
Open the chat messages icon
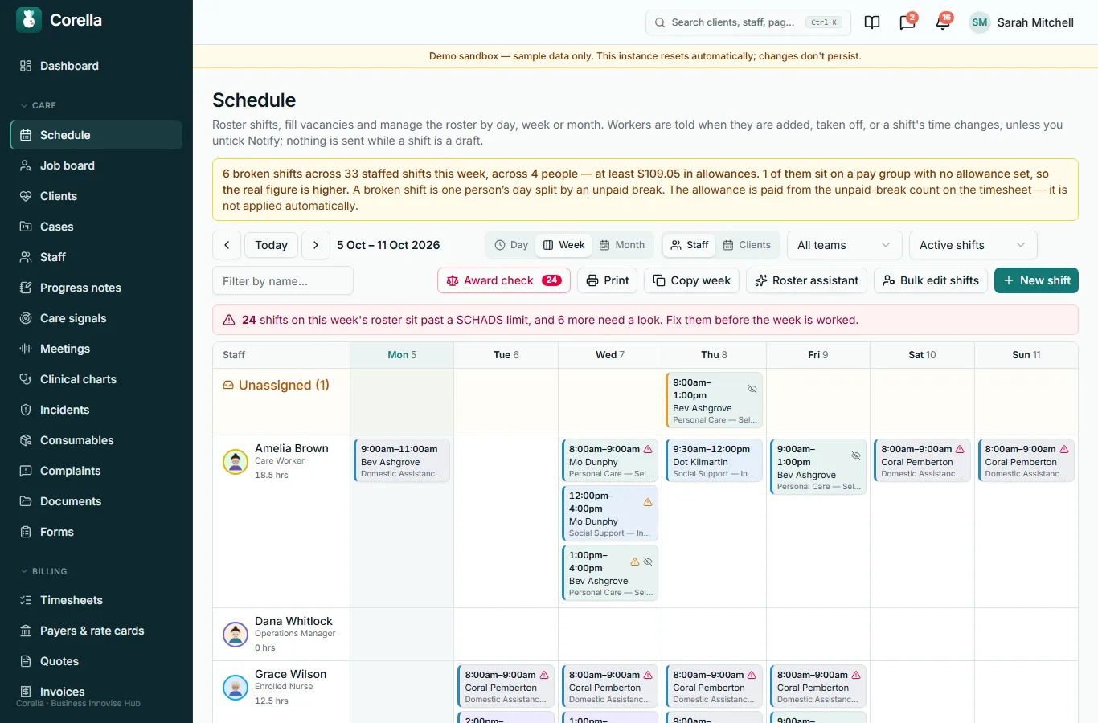(x=907, y=22)
